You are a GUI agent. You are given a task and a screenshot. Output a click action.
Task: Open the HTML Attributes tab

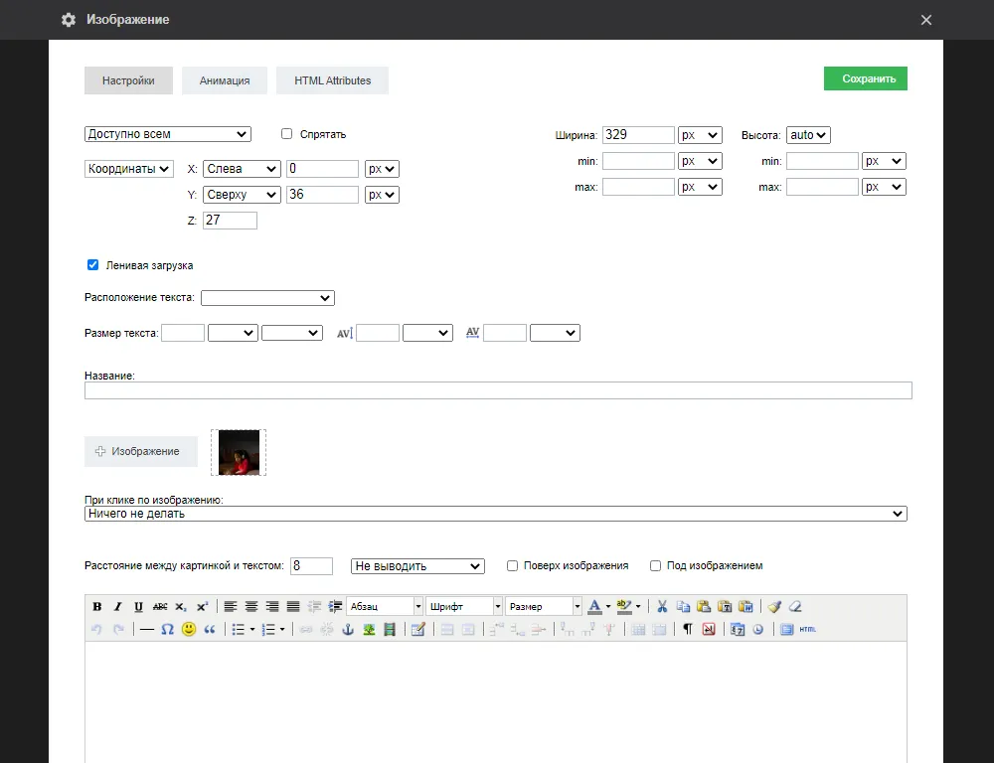click(332, 80)
